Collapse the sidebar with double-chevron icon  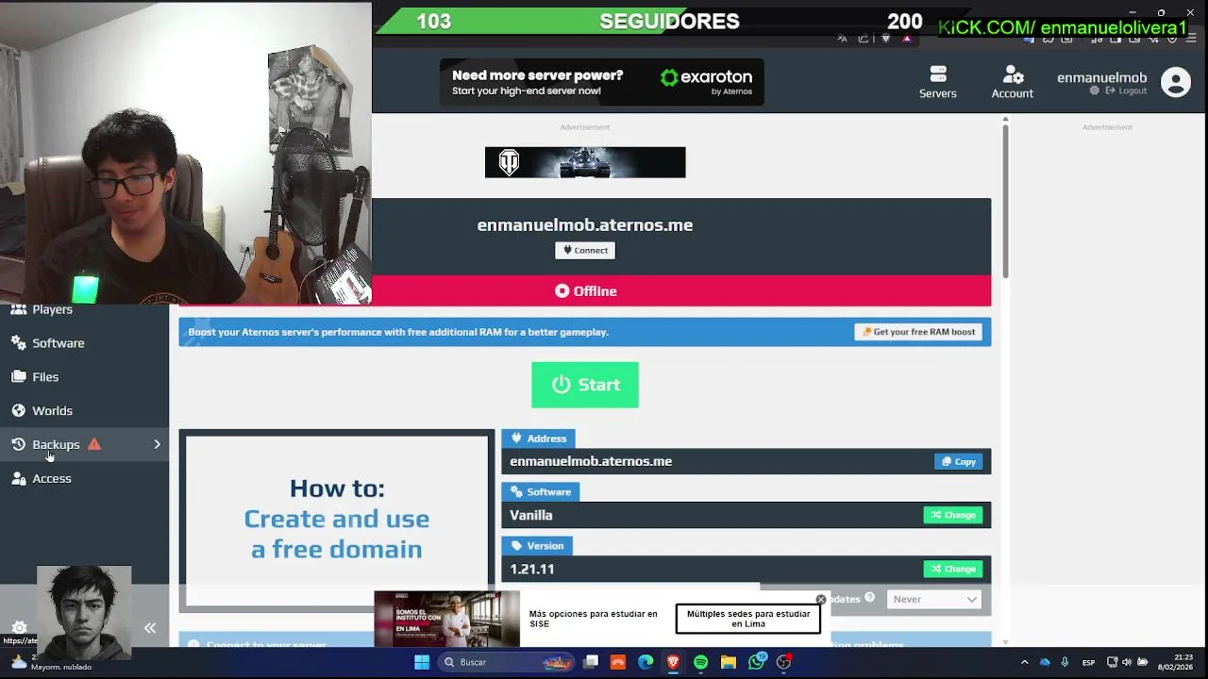[x=150, y=628]
